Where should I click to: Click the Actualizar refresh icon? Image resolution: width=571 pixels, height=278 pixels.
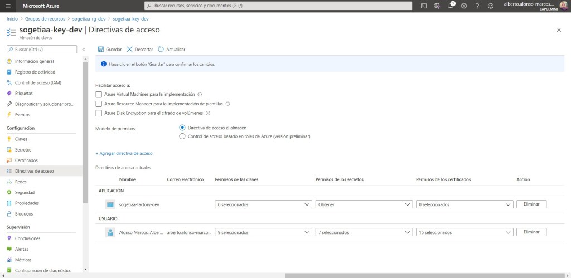tap(162, 50)
